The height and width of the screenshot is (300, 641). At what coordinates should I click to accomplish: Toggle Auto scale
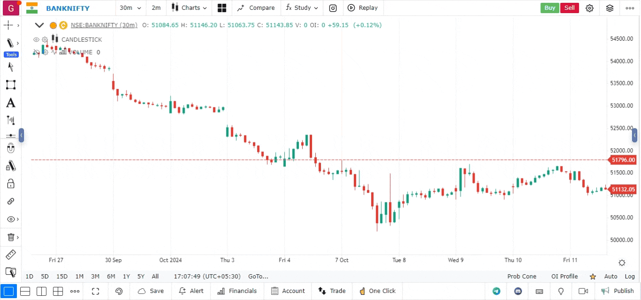click(x=610, y=277)
